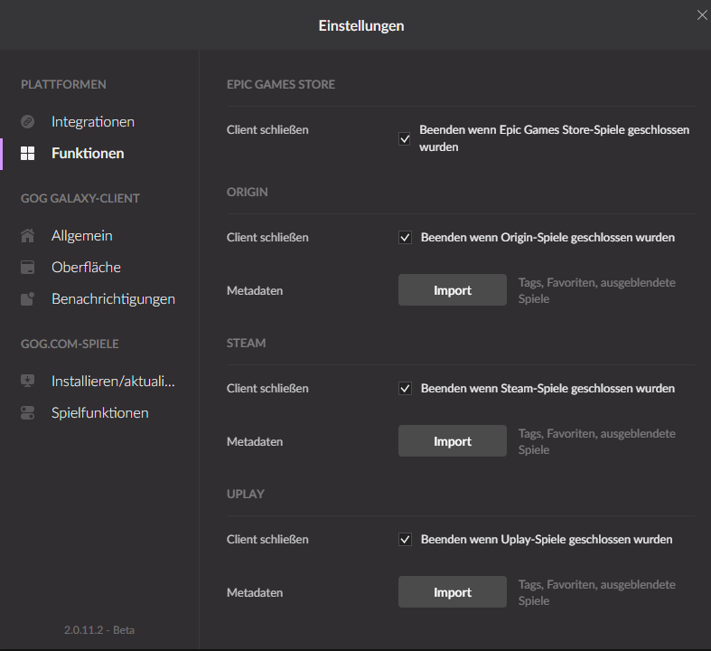Image resolution: width=711 pixels, height=651 pixels.
Task: Close the Einstellungen dialog with the X
Action: click(702, 15)
